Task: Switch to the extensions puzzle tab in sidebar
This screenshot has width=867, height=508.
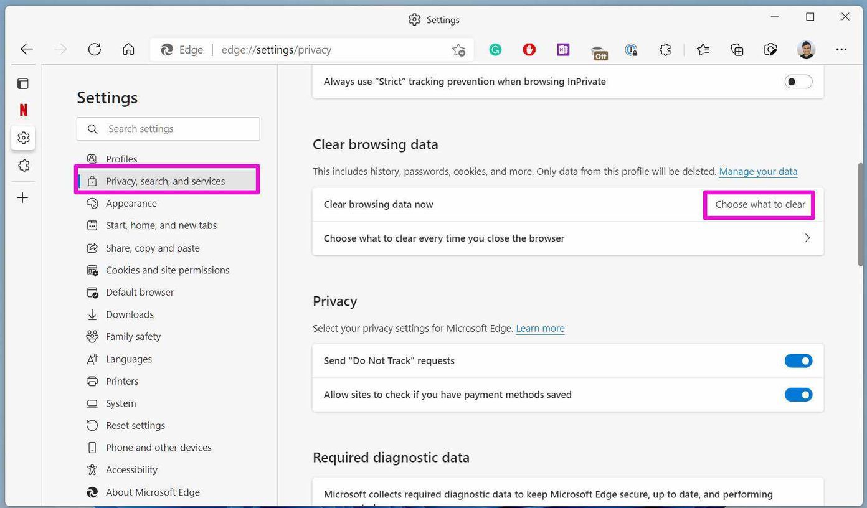Action: pyautogui.click(x=23, y=166)
